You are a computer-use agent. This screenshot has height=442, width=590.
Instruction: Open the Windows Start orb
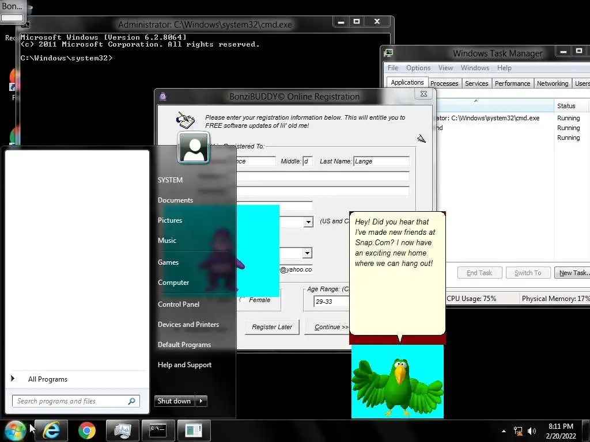pyautogui.click(x=15, y=430)
